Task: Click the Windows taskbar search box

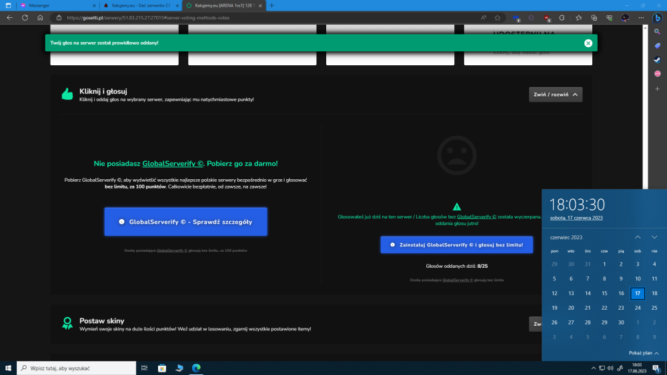Action: [x=77, y=368]
